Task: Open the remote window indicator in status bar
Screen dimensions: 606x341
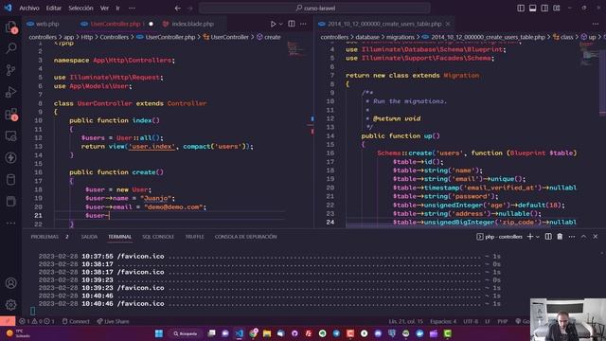Action: [8, 321]
